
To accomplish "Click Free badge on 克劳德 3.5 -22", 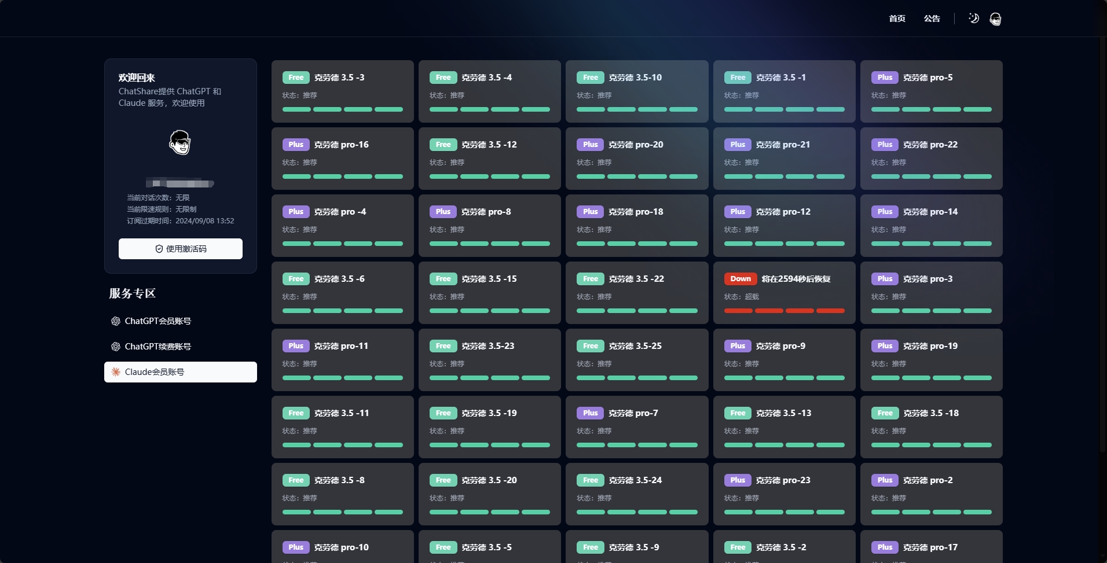I will 591,279.
